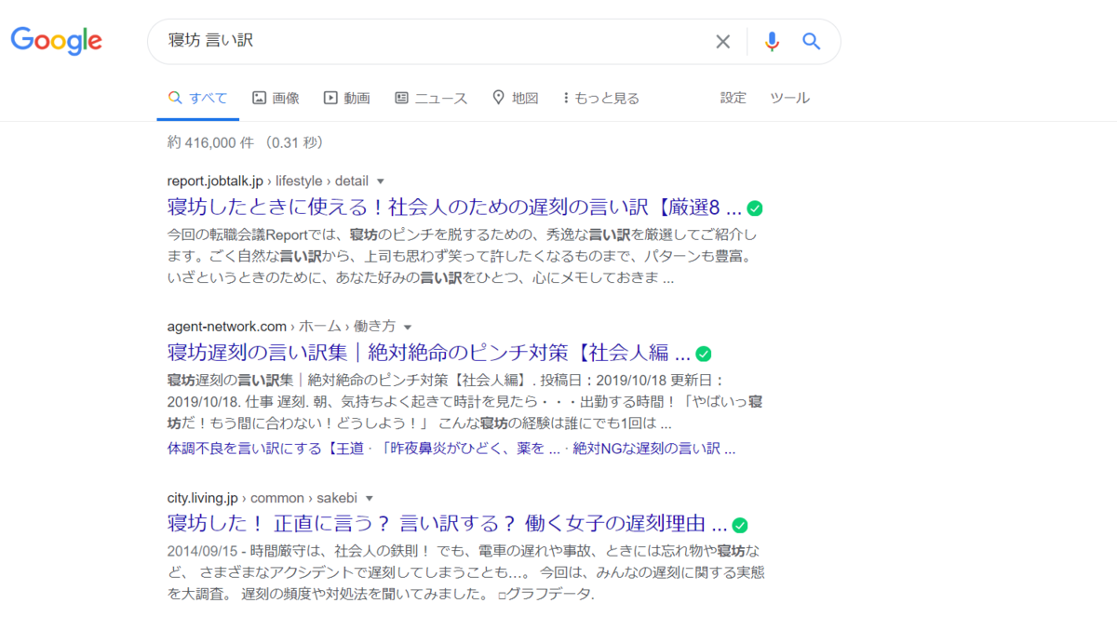Select the すべて tab
1117x617 pixels.
tap(197, 98)
